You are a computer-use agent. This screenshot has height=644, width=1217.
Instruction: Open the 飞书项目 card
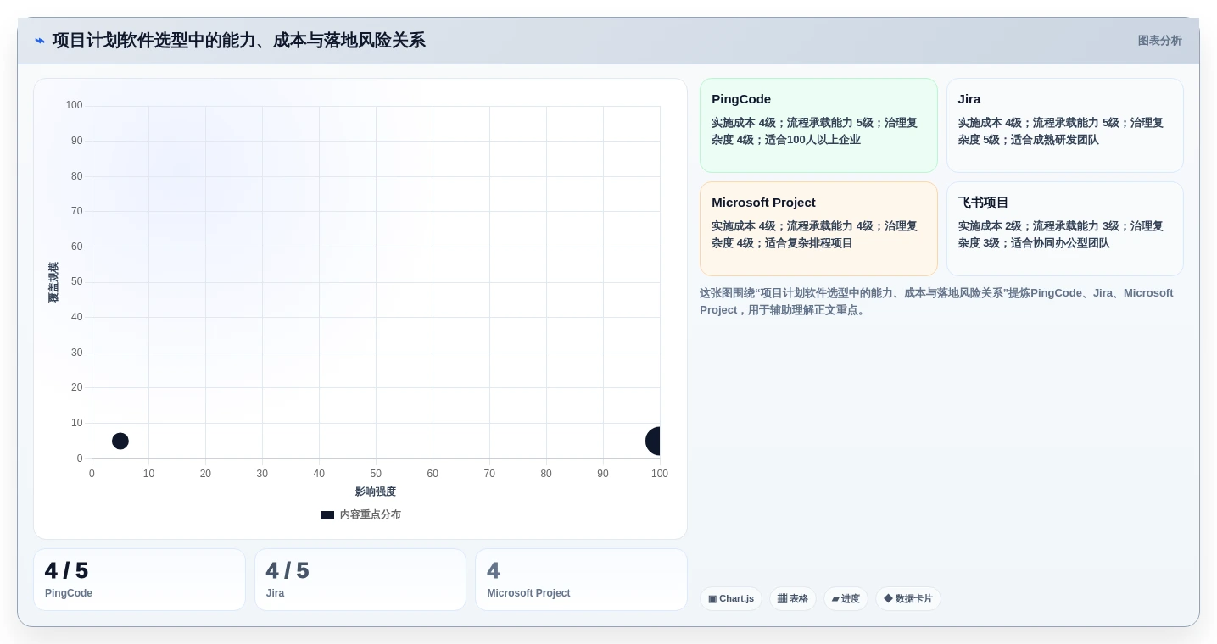tap(1064, 229)
